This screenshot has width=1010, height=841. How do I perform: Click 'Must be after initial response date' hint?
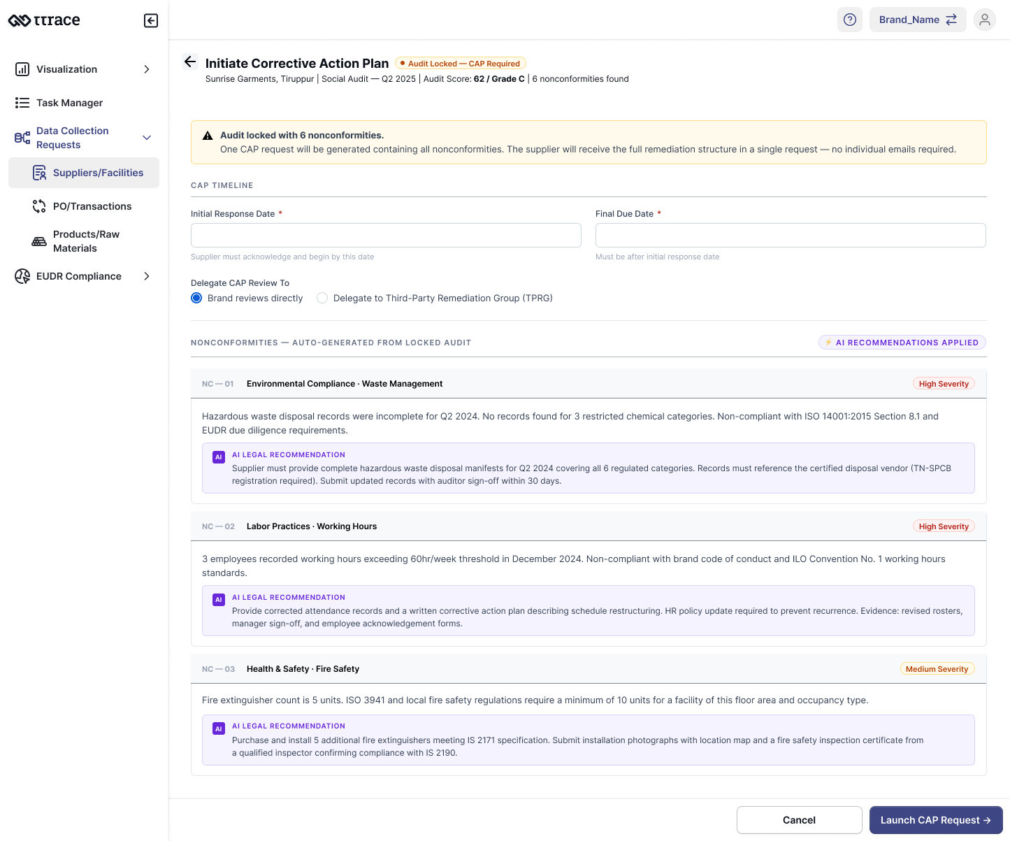(x=658, y=257)
